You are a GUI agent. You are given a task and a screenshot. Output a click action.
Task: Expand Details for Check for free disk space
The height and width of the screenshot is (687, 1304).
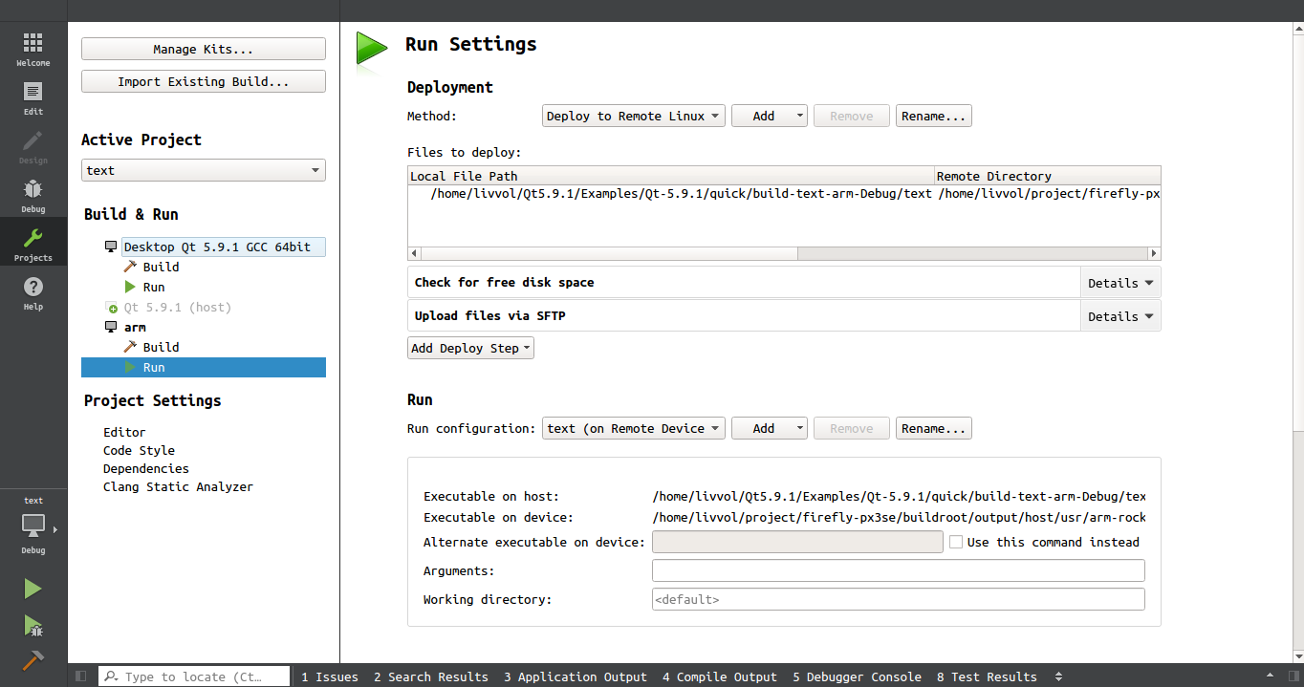point(1120,283)
